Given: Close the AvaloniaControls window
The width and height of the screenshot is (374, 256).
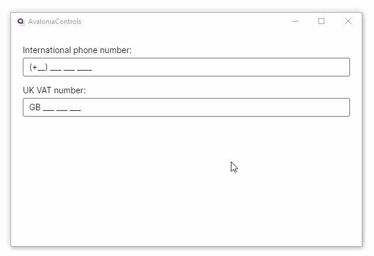Looking at the screenshot, I should pos(348,22).
